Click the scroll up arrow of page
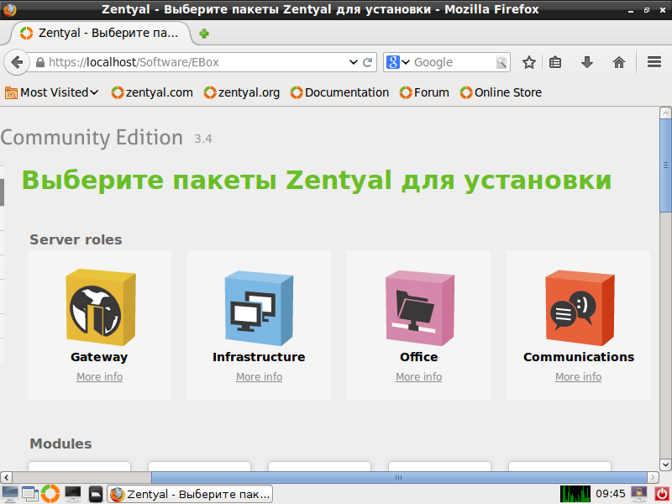 [x=665, y=113]
